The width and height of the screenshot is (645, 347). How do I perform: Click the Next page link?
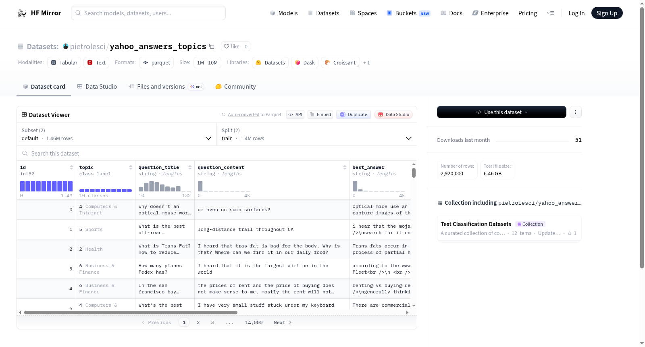tap(283, 322)
